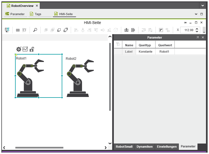Open gear settings icon above Robot1
Image resolution: width=209 pixels, height=154 pixels.
19,49
